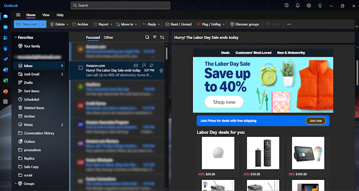Flag the Amazon.com Labor Day email

(144, 66)
